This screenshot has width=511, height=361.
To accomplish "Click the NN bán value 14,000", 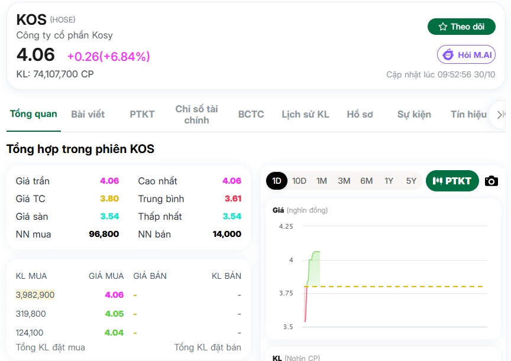I will (x=227, y=234).
